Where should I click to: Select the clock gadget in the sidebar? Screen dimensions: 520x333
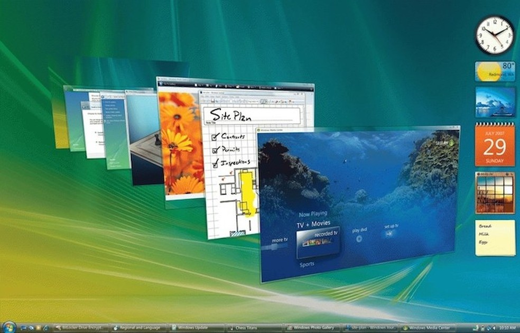494,34
